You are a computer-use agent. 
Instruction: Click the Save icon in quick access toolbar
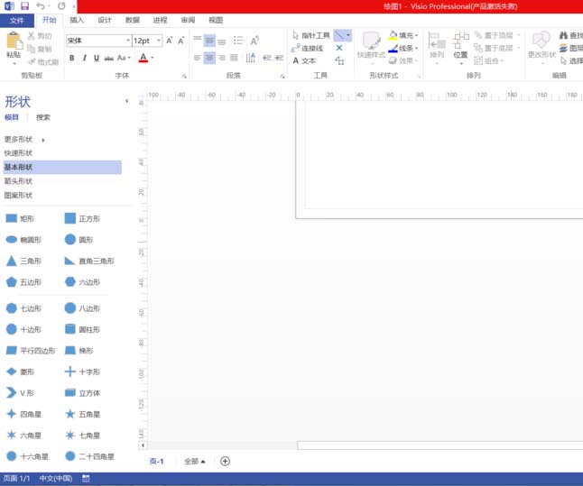coord(24,6)
